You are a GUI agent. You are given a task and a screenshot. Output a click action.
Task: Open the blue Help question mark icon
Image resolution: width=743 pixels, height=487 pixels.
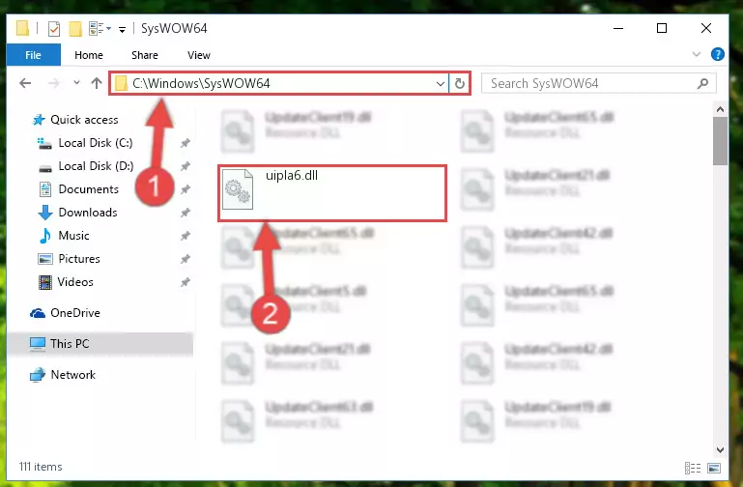(x=718, y=54)
